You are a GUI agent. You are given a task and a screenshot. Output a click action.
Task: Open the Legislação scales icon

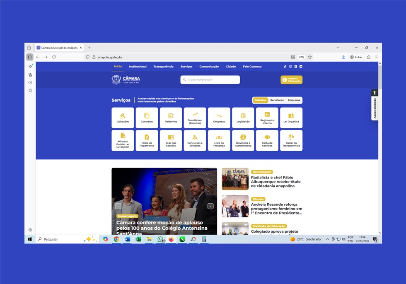(243, 116)
